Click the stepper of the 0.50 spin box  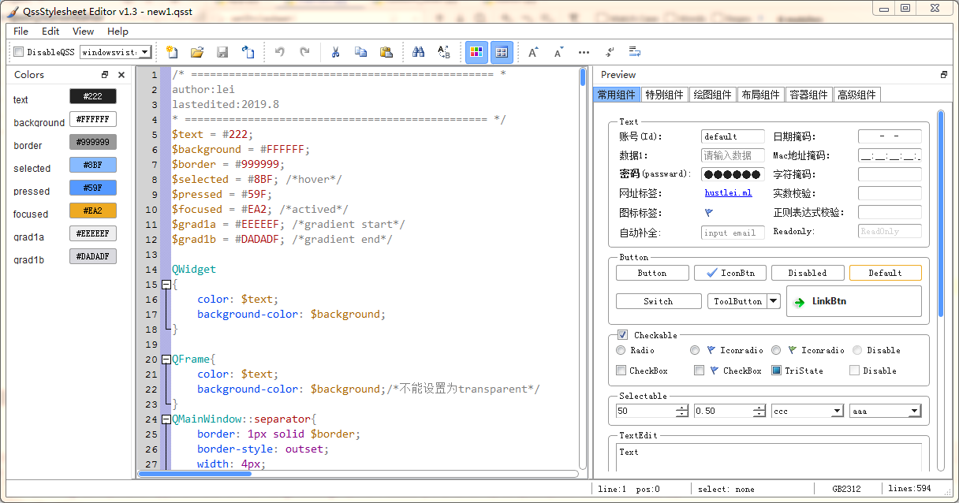tap(759, 411)
